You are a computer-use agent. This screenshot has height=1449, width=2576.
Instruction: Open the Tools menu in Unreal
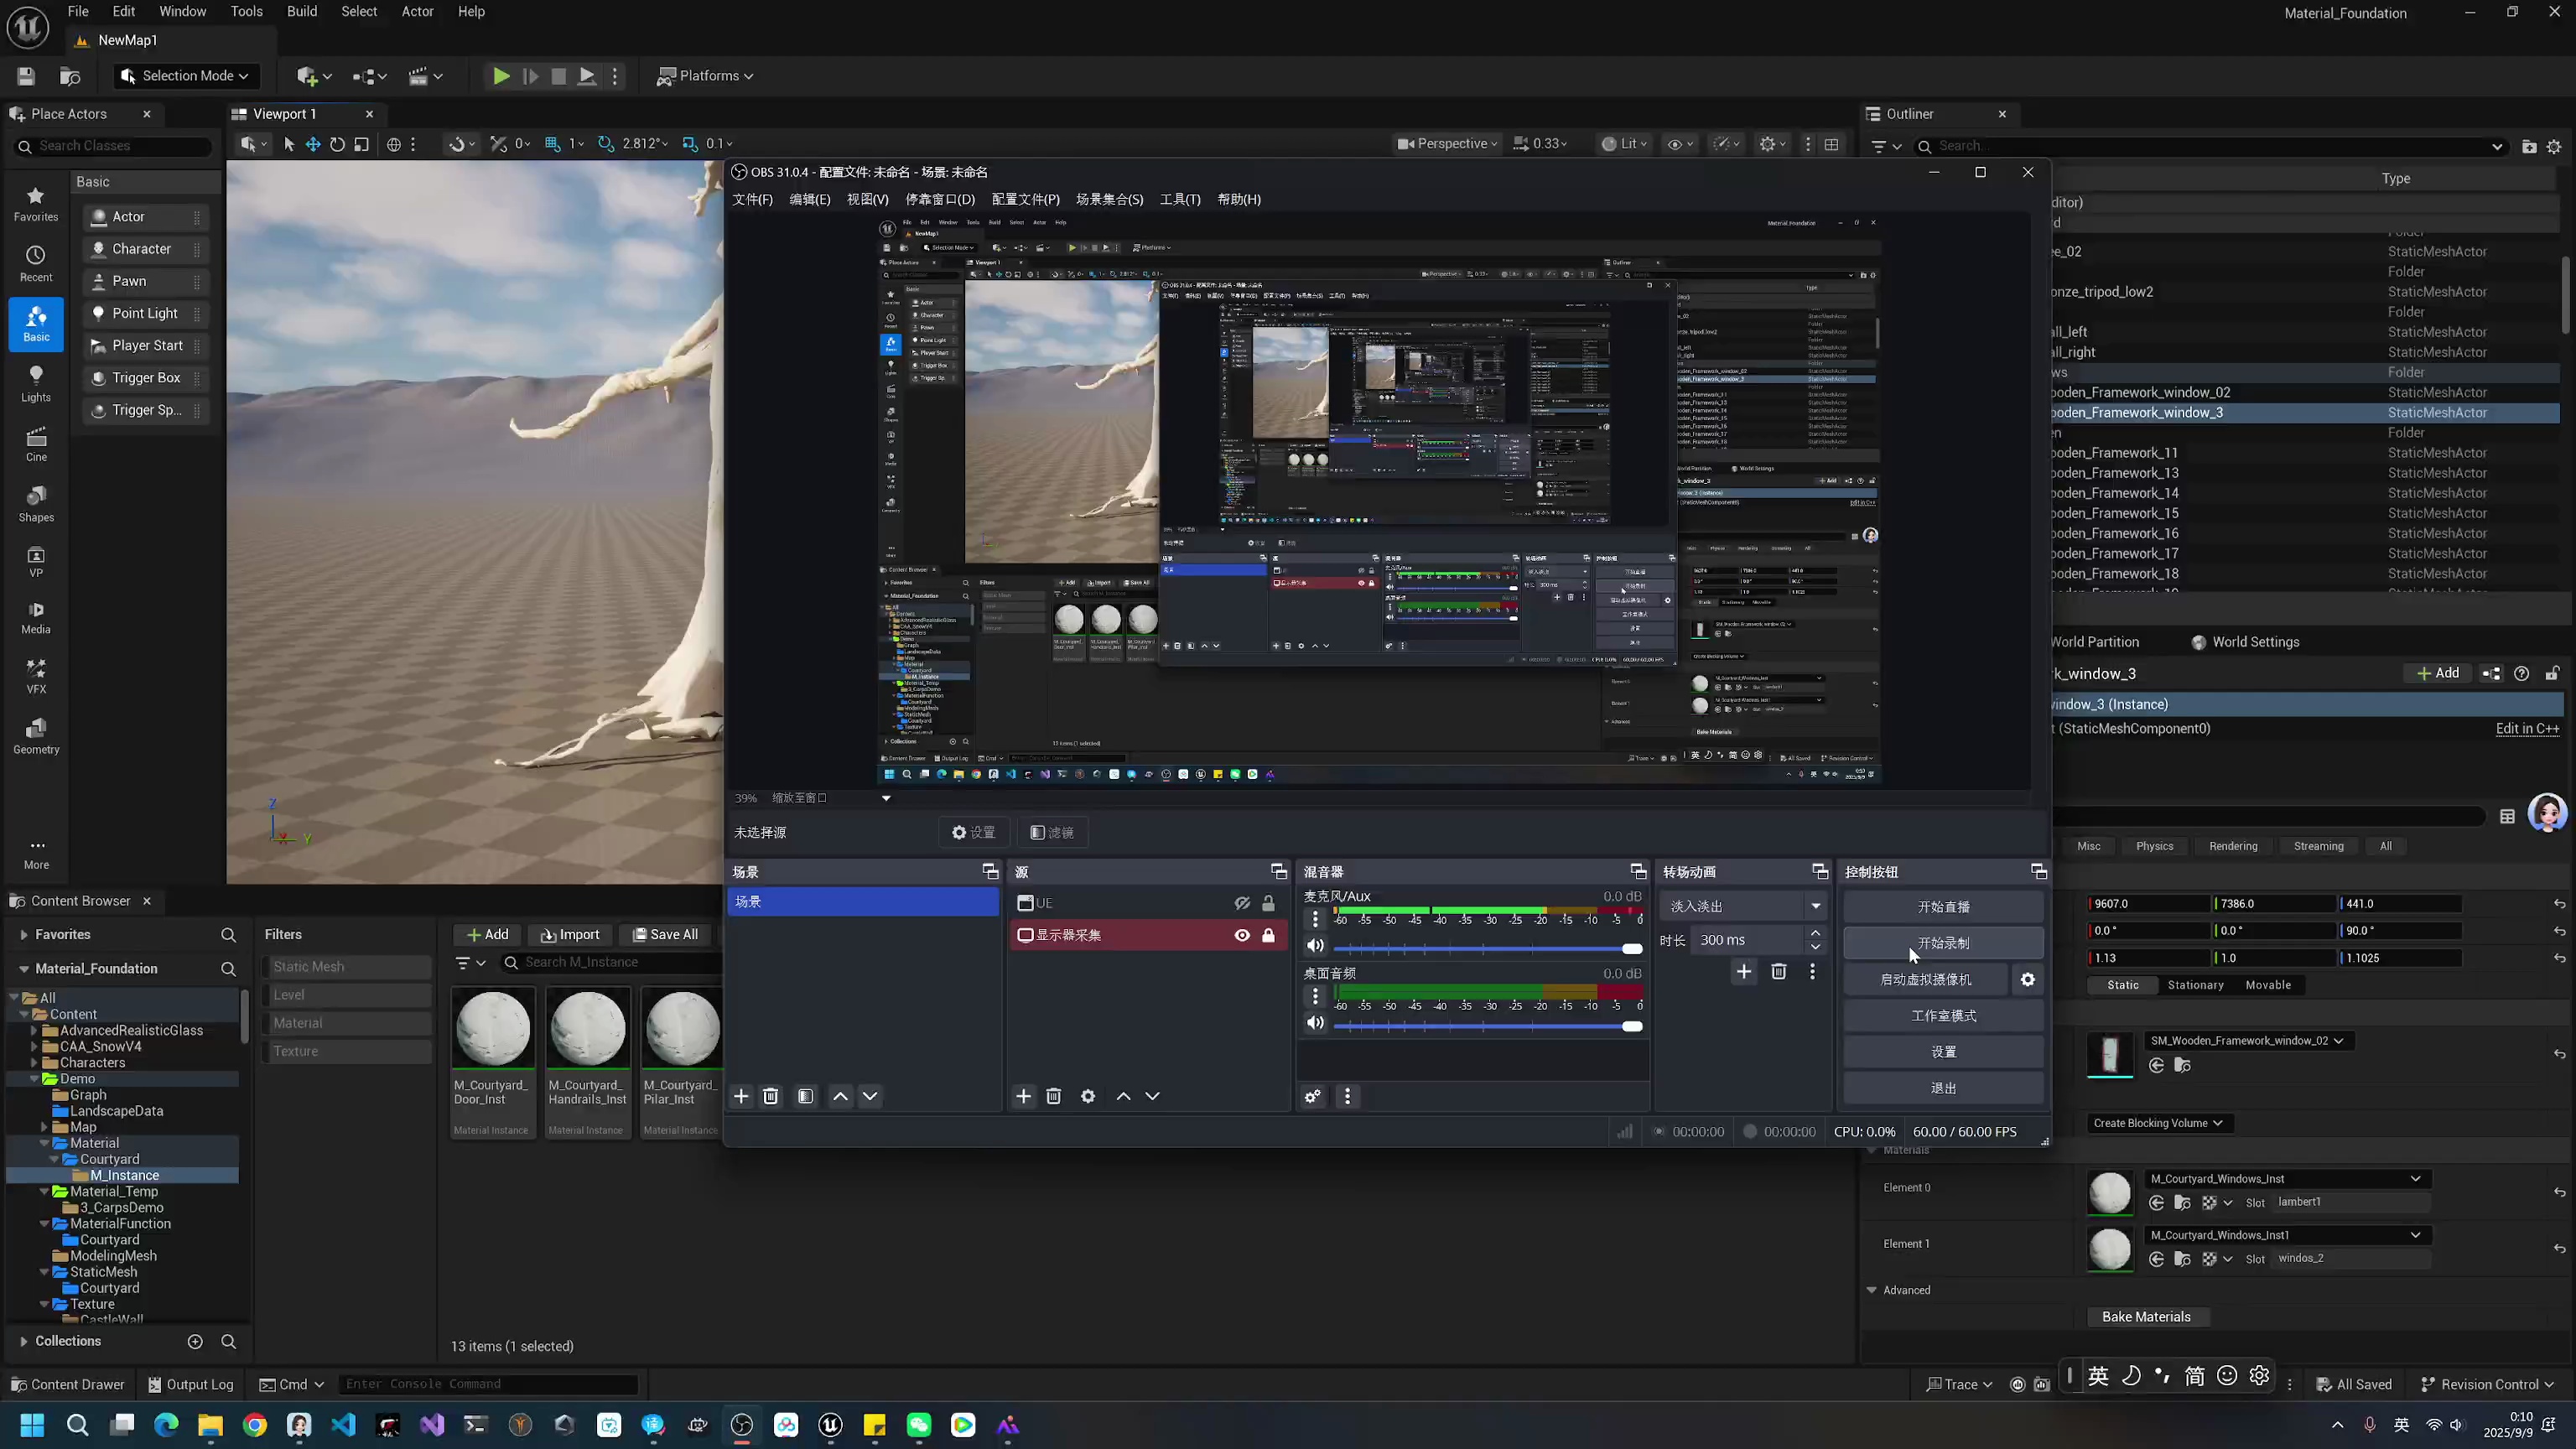pyautogui.click(x=246, y=12)
